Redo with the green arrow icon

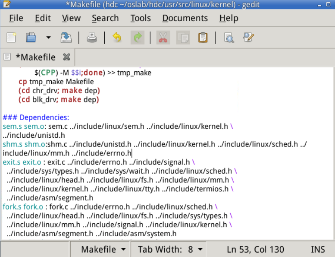[x=138, y=38]
